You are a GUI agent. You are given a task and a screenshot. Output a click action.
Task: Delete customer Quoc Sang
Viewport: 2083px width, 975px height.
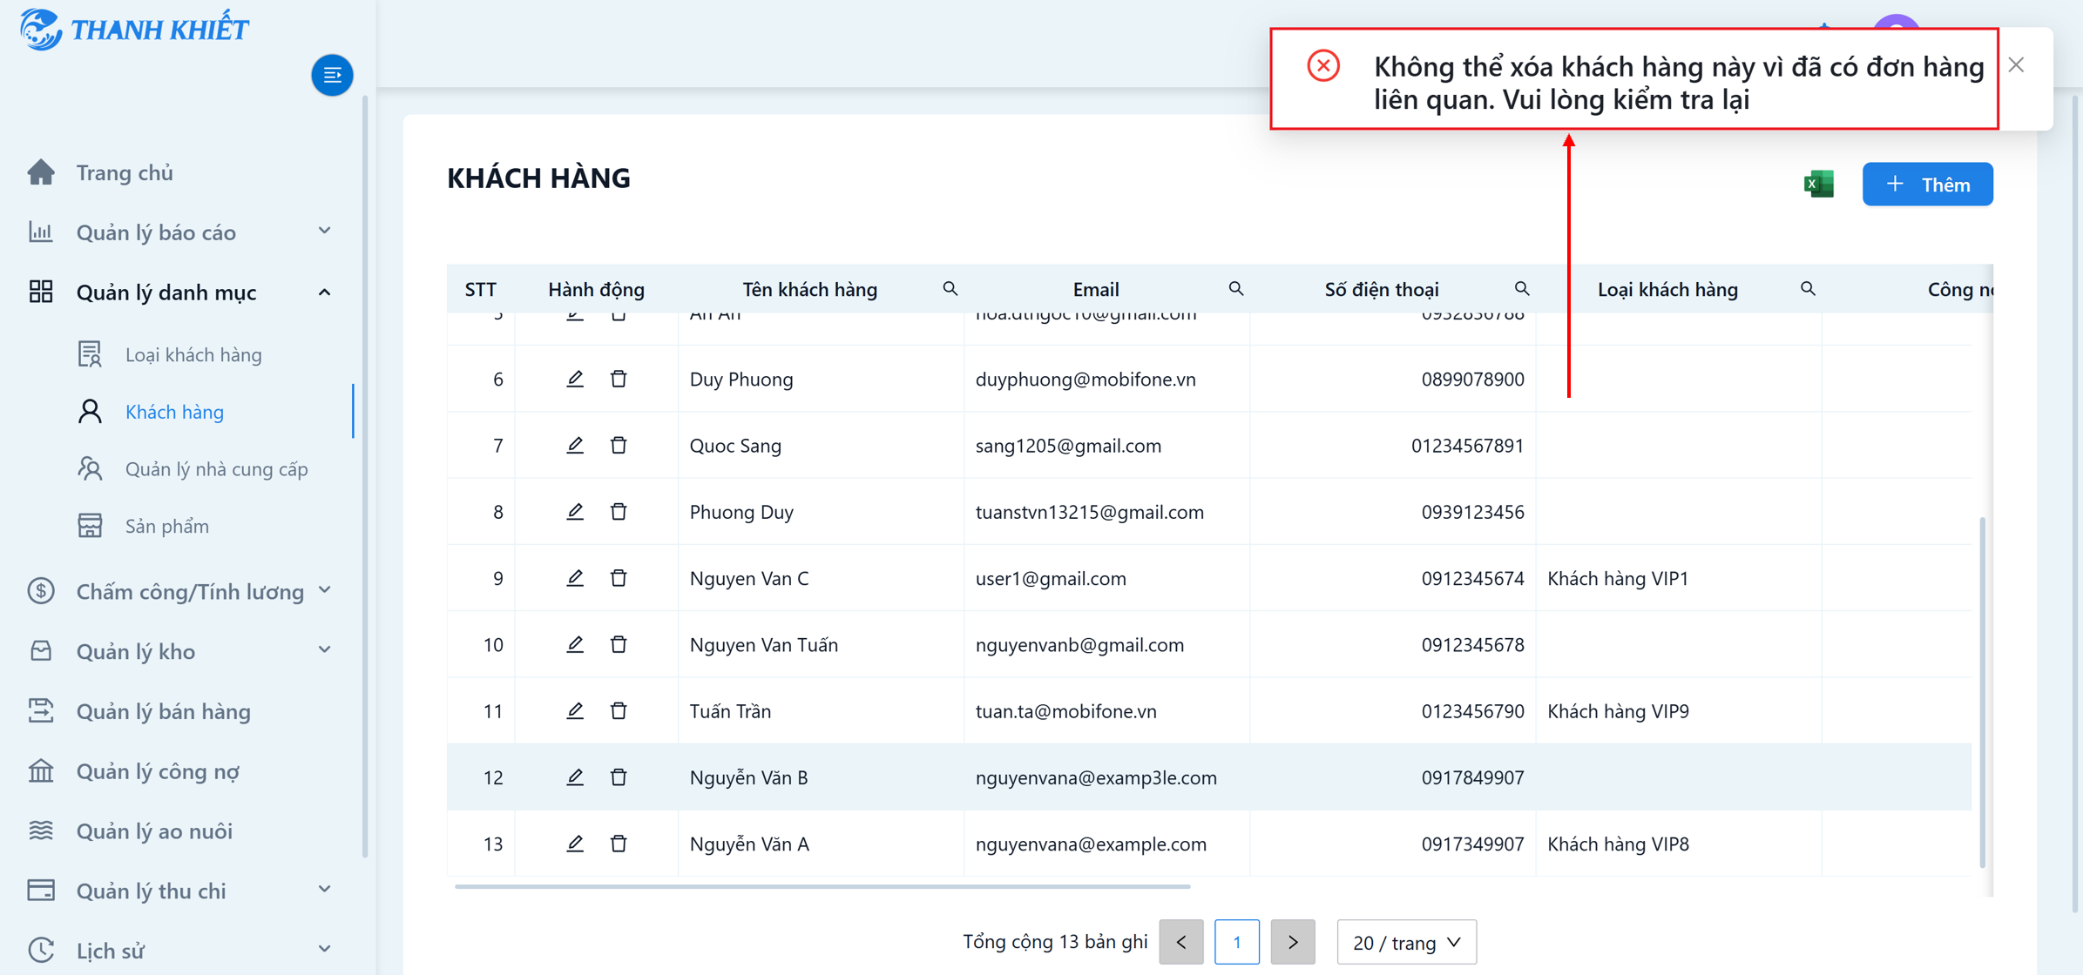619,445
